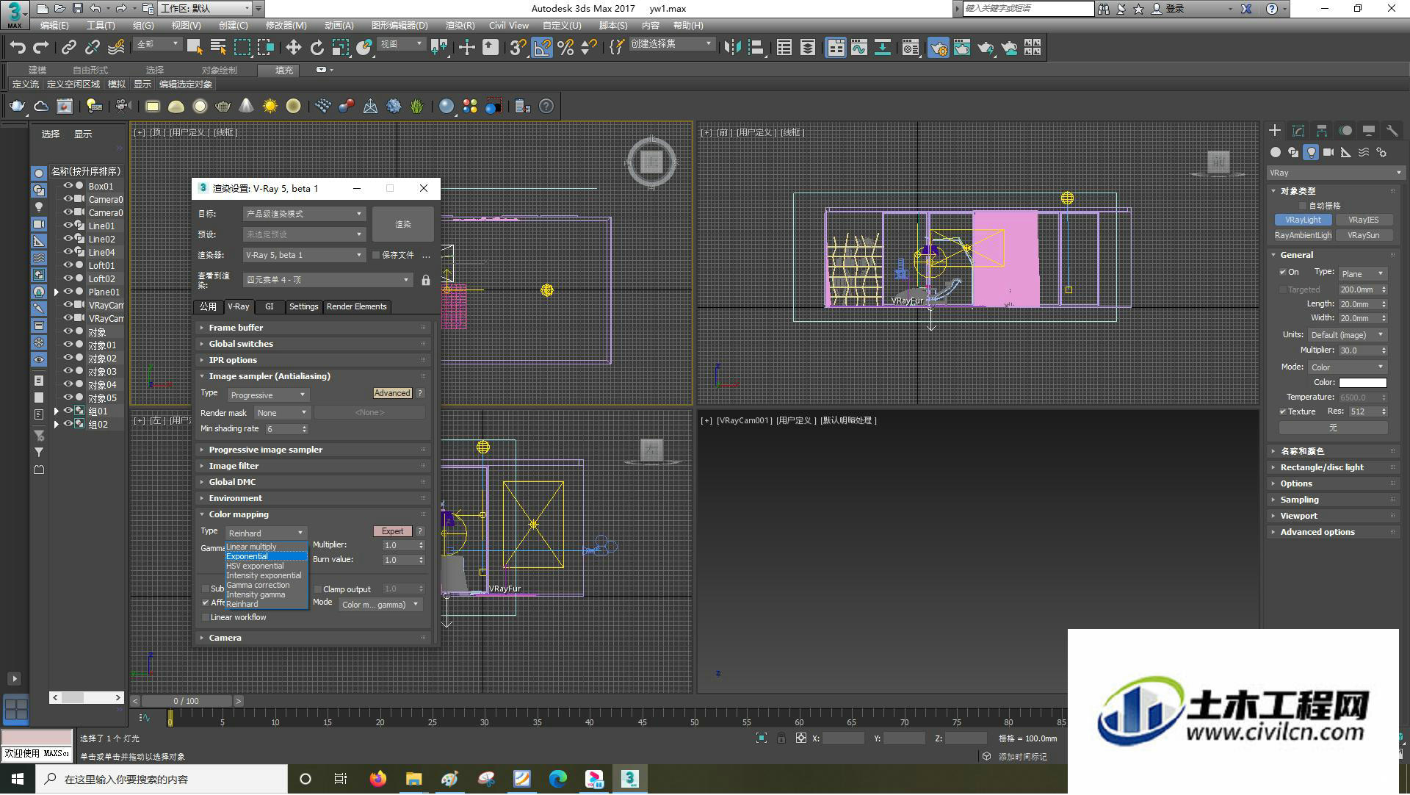
Task: Click the VRayLight object type button
Action: [1303, 220]
